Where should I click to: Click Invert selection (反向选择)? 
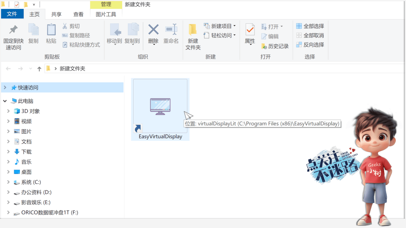pos(310,45)
